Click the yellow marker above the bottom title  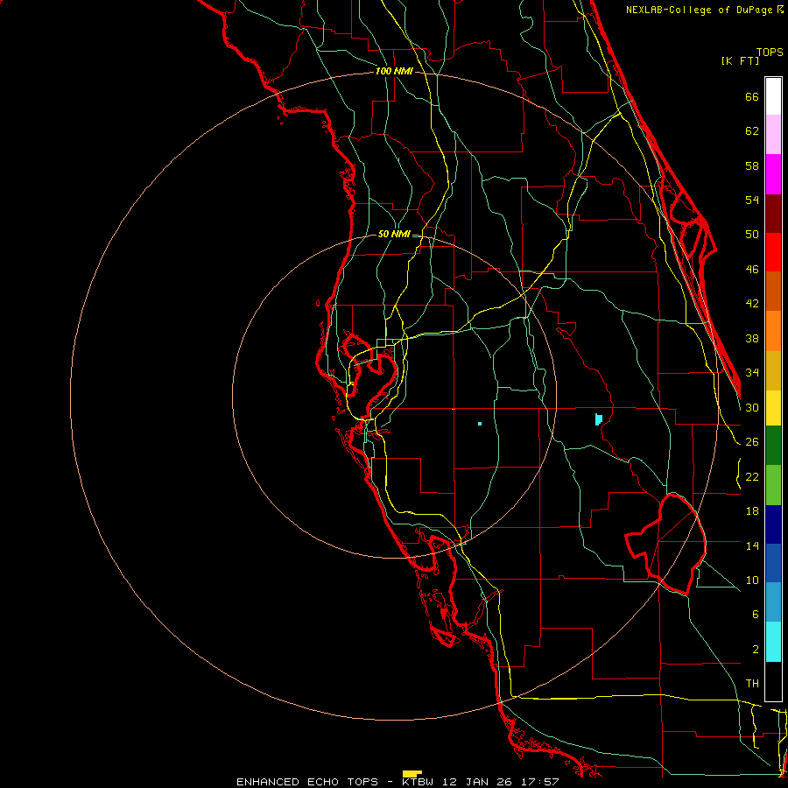(x=412, y=773)
